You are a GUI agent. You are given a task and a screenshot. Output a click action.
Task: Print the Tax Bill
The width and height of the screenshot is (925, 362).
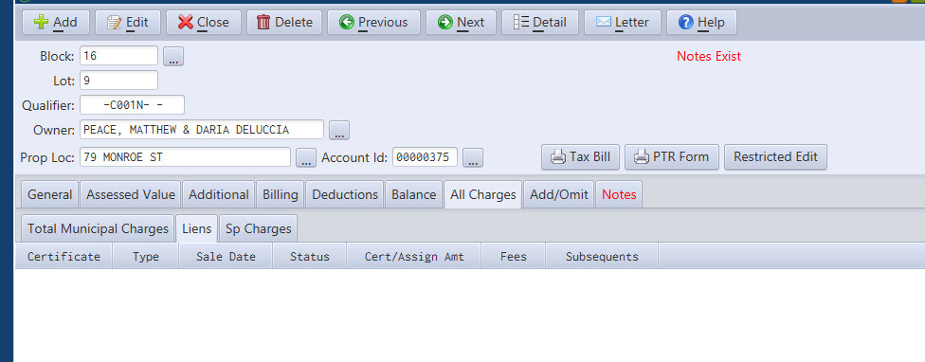(x=580, y=157)
